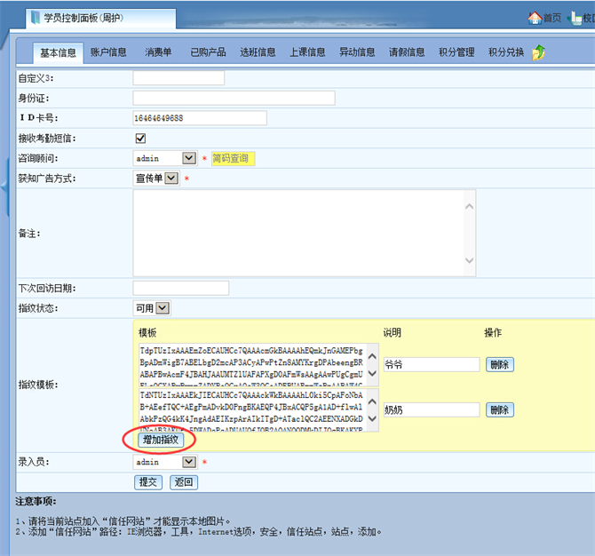Select the 积分管理 tab
Screen dimensions: 595x556
[x=456, y=53]
